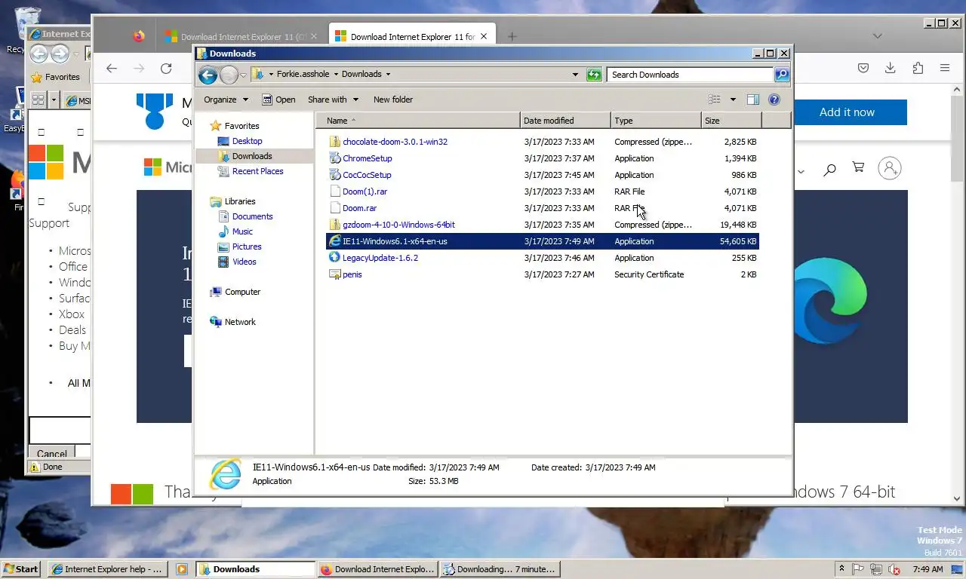Select the LegacyUpdate-1.6.2 application icon
The image size is (966, 579).
point(335,258)
